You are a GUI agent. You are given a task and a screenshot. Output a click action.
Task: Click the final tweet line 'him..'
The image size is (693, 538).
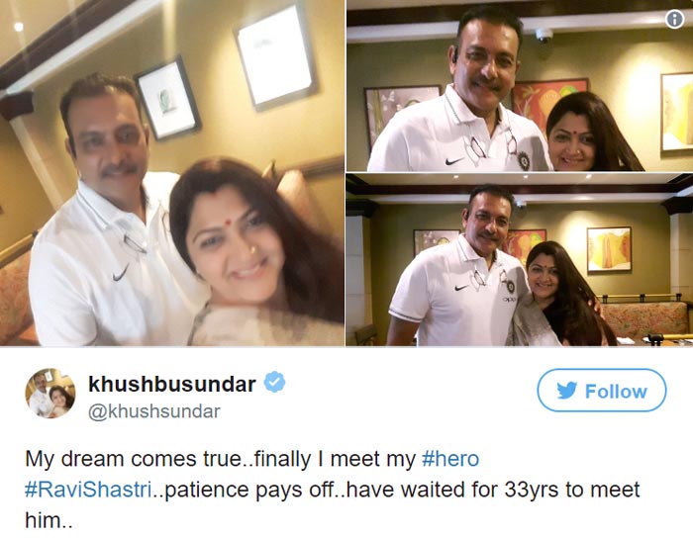tap(49, 520)
